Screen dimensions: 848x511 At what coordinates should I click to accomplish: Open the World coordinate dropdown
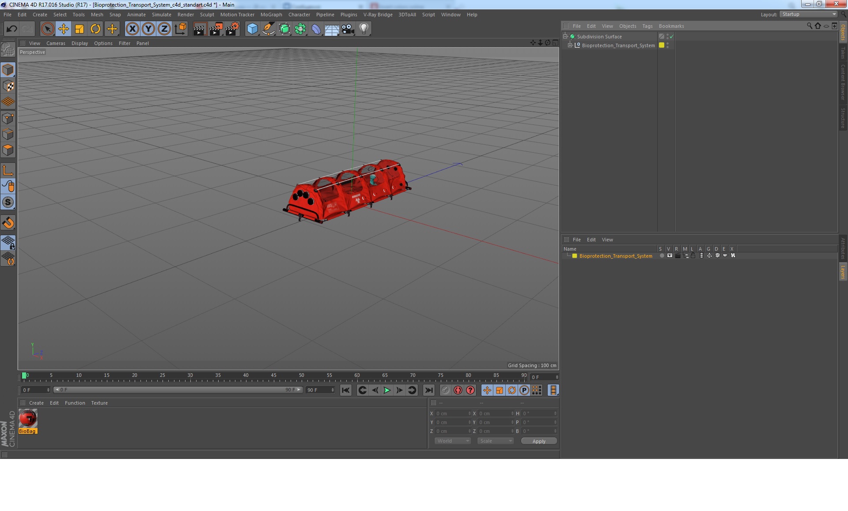[x=453, y=441]
